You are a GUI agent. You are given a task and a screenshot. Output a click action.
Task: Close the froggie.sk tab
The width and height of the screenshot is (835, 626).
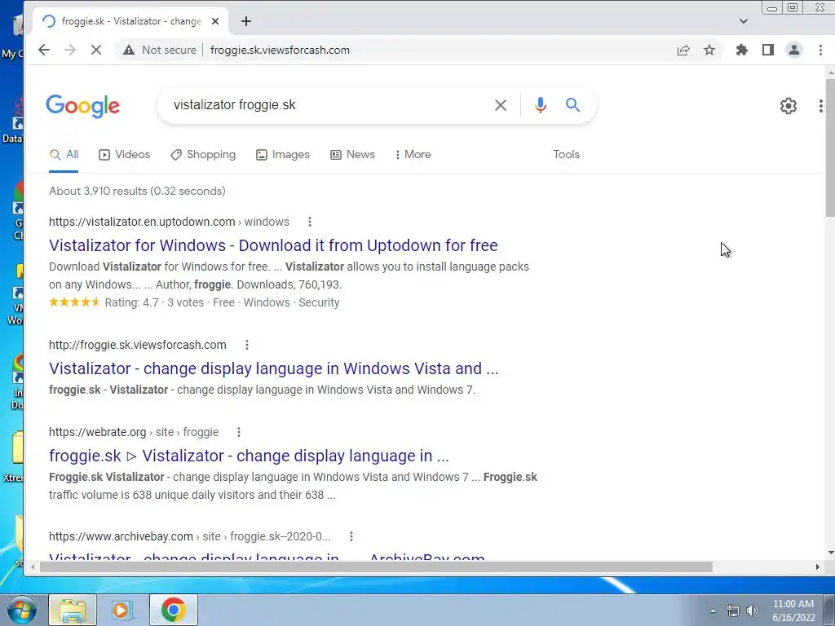215,21
